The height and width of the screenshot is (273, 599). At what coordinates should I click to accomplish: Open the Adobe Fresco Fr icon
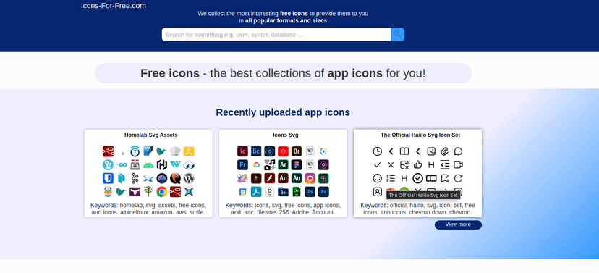pos(242,165)
